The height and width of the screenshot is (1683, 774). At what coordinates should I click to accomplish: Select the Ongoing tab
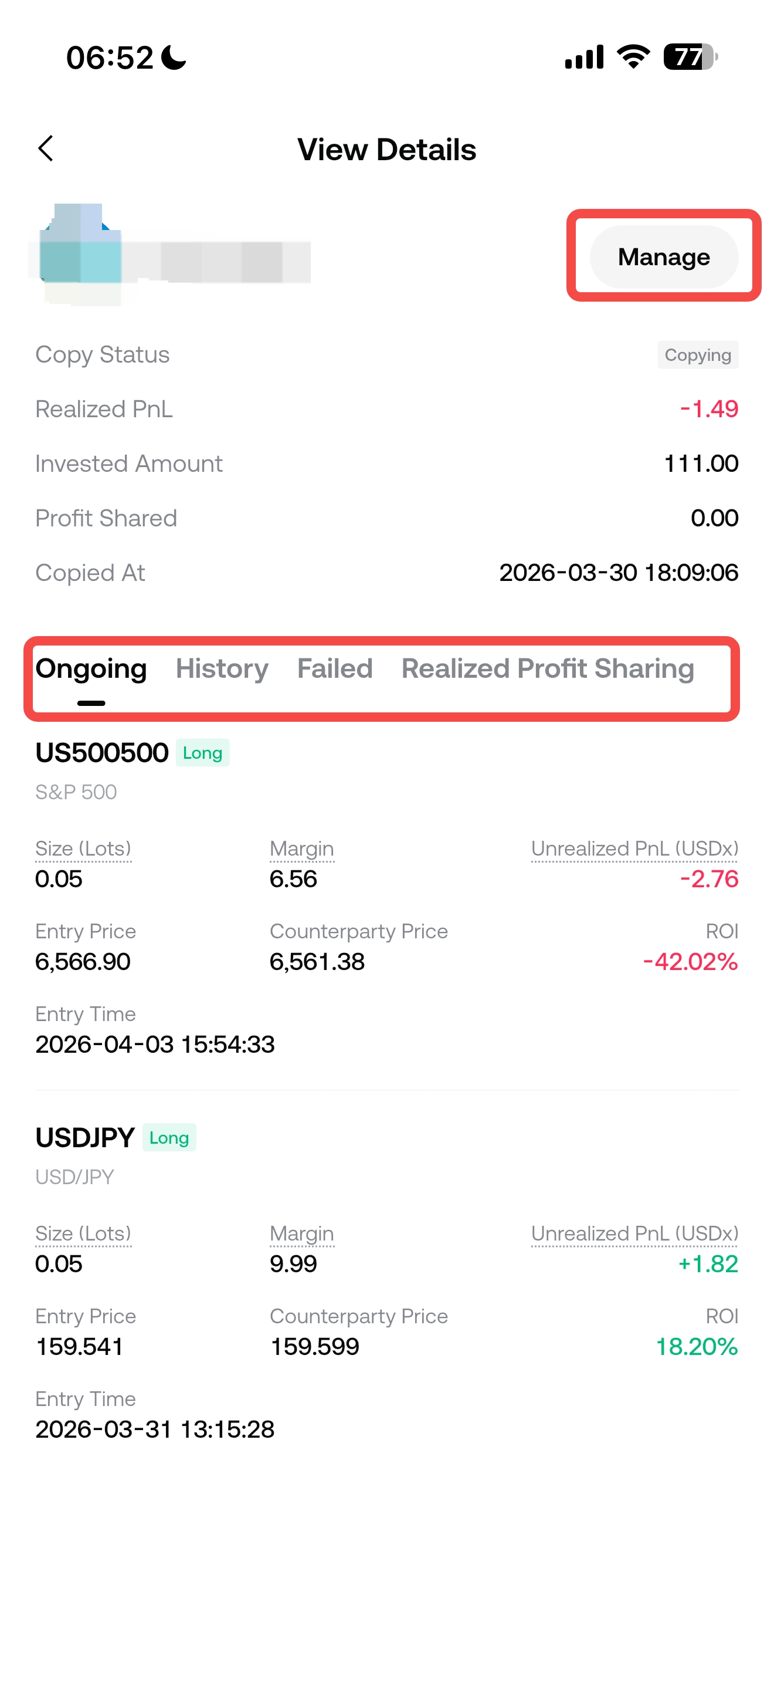tap(91, 669)
